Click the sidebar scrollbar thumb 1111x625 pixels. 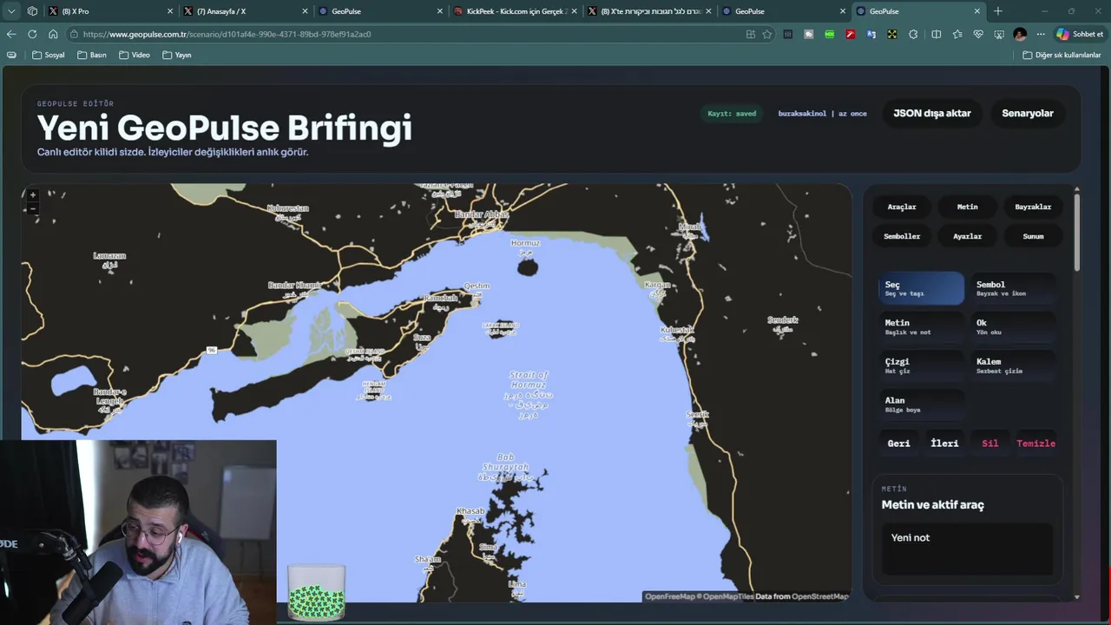point(1077,232)
